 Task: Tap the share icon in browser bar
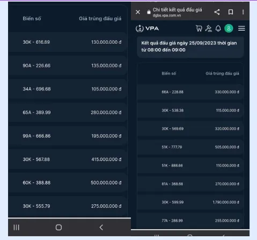pyautogui.click(x=217, y=12)
